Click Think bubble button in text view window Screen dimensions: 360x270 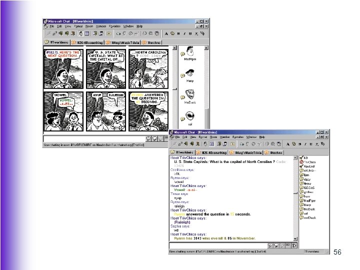[x=276, y=245]
